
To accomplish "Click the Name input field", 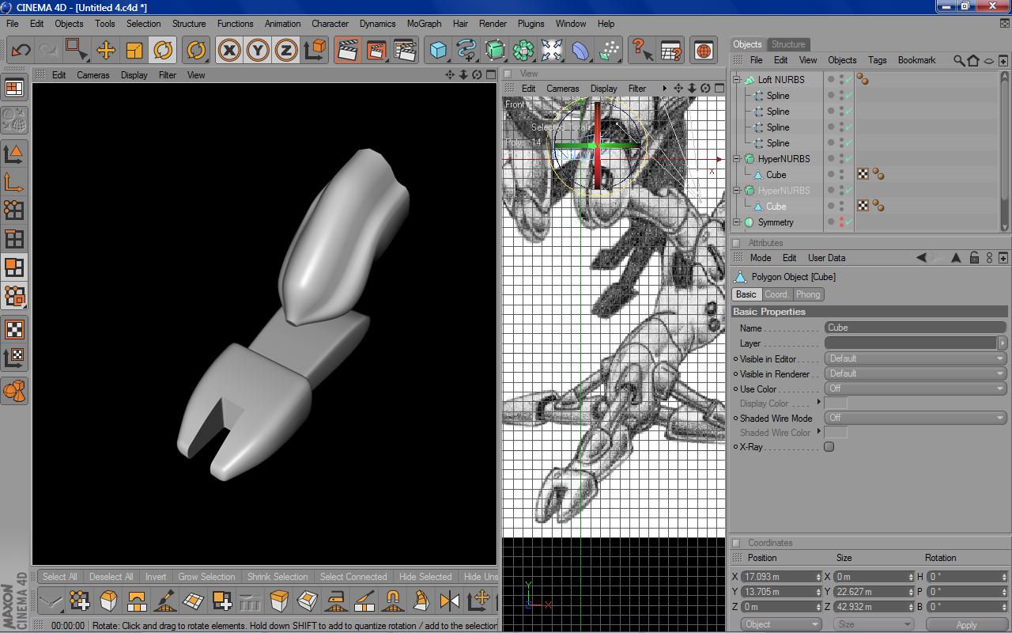I will pos(915,328).
